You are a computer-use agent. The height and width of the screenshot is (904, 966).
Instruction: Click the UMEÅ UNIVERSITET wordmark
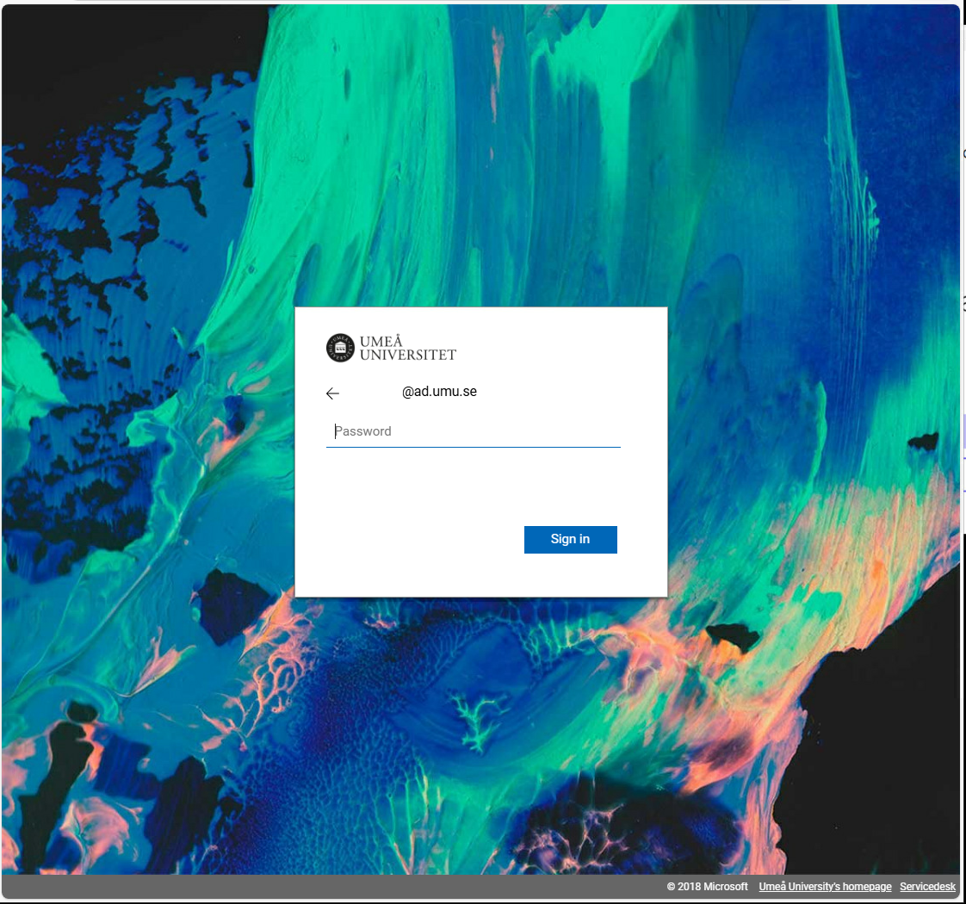point(408,348)
